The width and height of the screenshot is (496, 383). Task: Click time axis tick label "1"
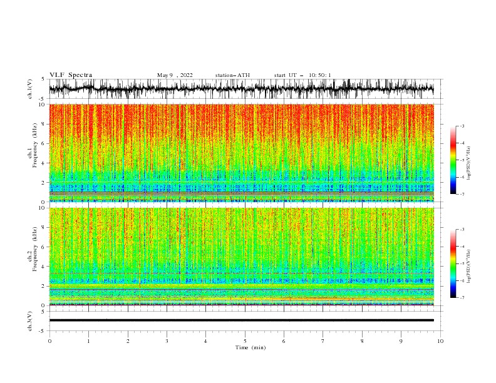click(88, 341)
